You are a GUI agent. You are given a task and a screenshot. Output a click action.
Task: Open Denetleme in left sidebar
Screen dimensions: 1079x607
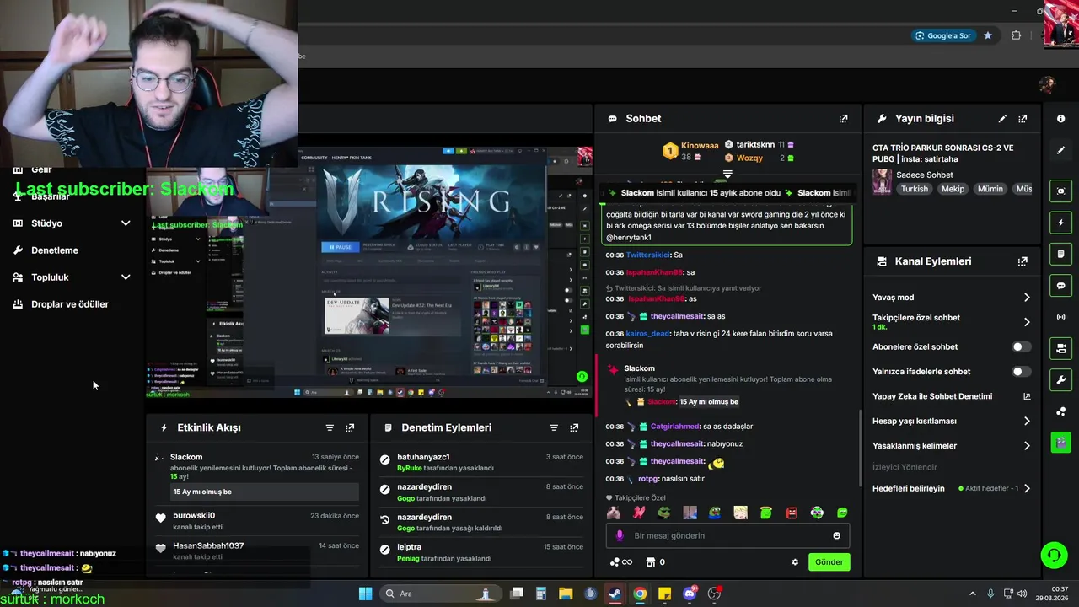tap(55, 250)
